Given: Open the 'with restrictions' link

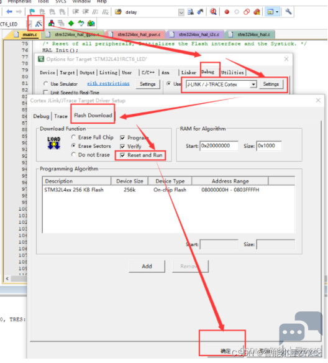Looking at the screenshot, I should [x=108, y=83].
